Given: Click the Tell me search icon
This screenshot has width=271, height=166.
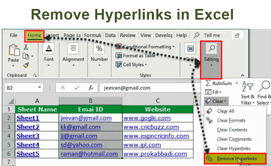Looking at the screenshot, I should point(196,35).
